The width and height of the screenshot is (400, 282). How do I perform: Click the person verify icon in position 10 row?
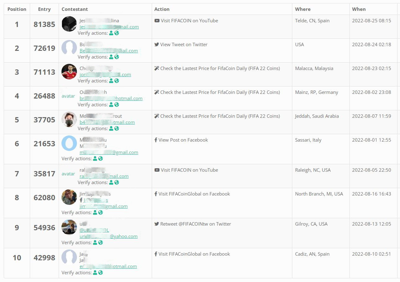(x=95, y=273)
